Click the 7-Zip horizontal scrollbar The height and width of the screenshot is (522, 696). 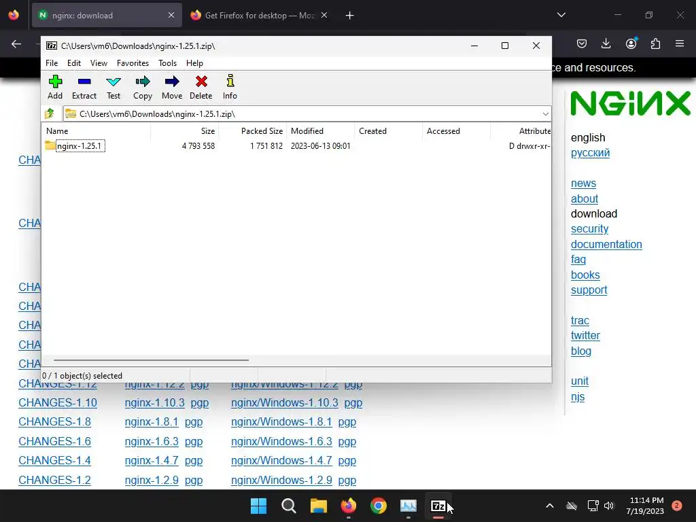click(x=151, y=360)
